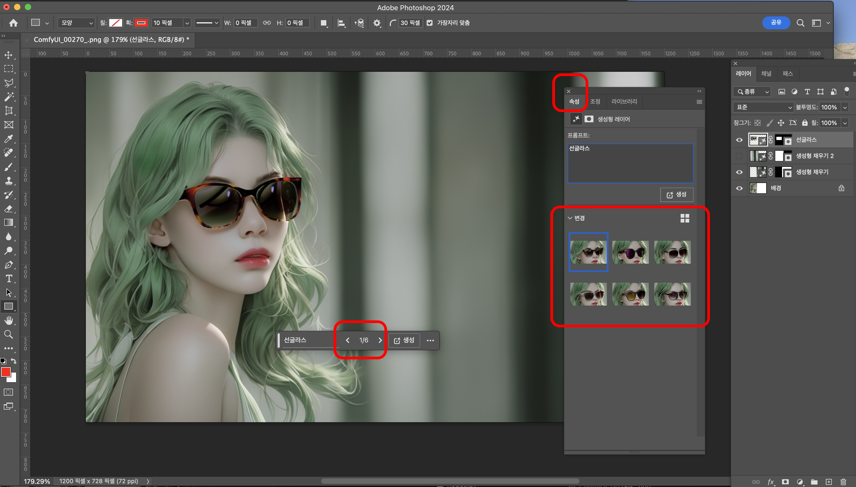Show the 생성형 채우기 2 layer
856x487 pixels.
pos(739,156)
